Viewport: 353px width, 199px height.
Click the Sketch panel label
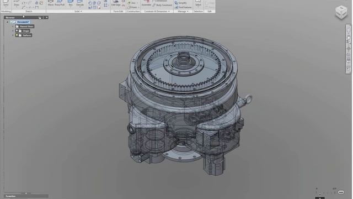[29, 11]
